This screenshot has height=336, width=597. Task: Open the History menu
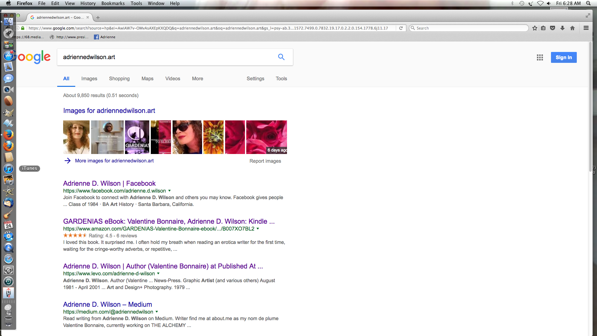click(88, 3)
